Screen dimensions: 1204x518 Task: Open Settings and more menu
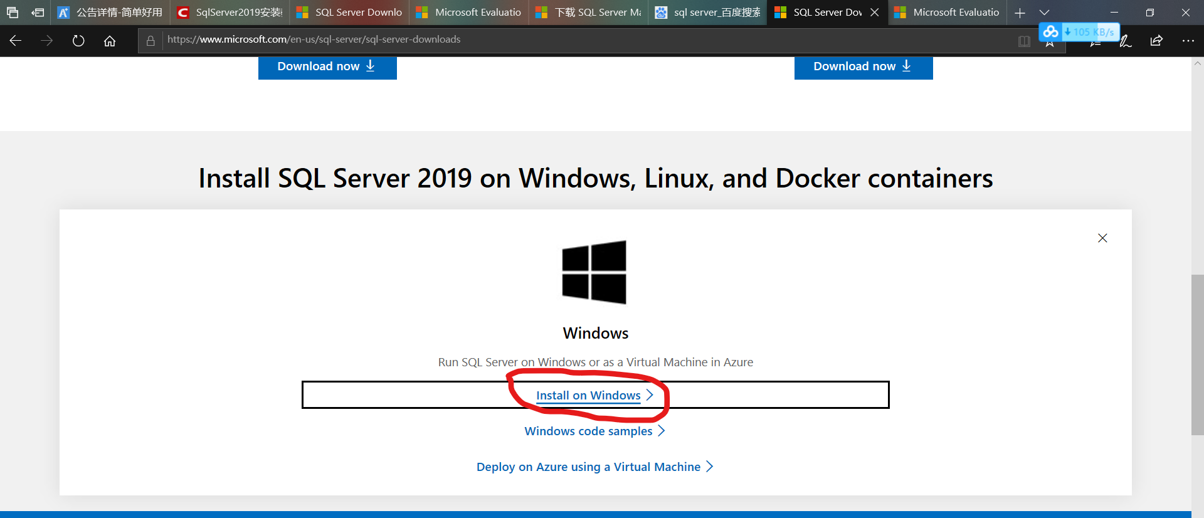[x=1188, y=41]
